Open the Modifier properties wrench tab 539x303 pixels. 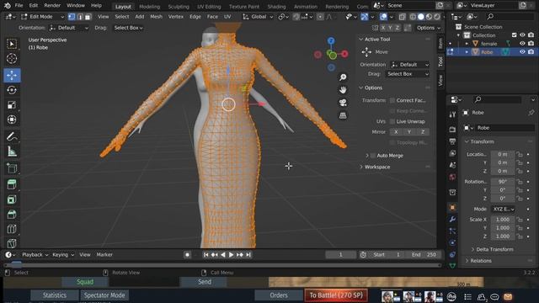pos(452,219)
